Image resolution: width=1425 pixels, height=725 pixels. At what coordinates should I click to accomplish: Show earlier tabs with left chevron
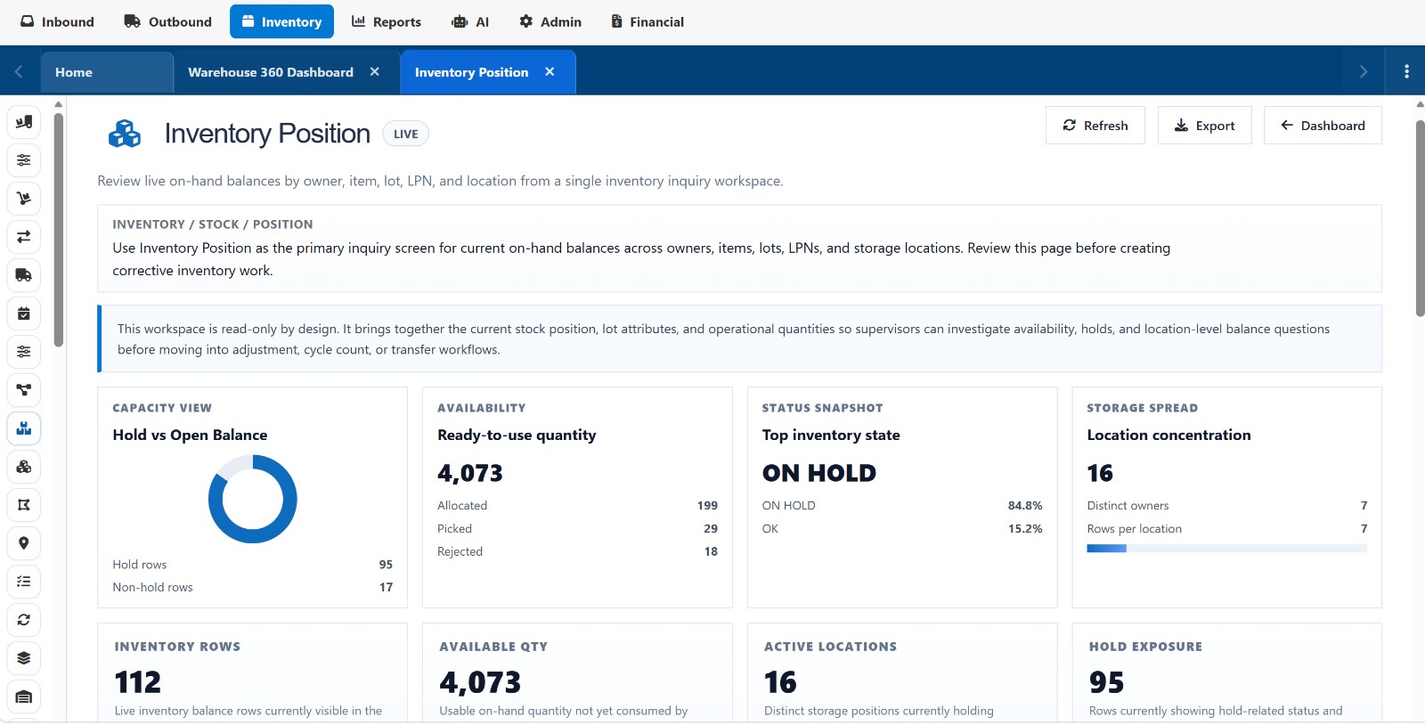(19, 72)
